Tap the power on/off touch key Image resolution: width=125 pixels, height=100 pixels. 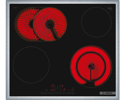point(42,93)
